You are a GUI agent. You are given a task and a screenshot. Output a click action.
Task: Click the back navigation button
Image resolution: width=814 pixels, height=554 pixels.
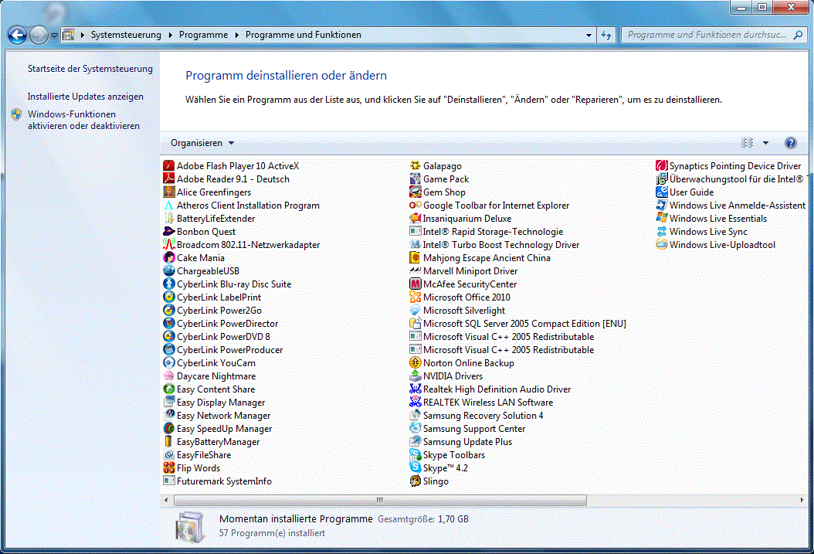click(x=17, y=35)
